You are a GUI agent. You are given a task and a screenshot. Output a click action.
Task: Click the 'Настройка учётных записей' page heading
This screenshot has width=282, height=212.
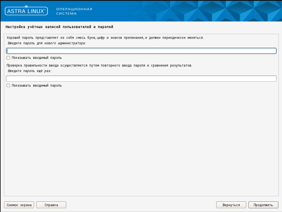click(x=59, y=27)
